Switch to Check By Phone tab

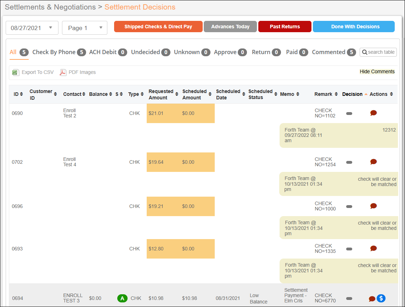(x=59, y=52)
